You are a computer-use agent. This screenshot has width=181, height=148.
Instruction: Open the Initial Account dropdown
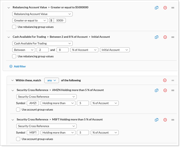click(x=115, y=50)
